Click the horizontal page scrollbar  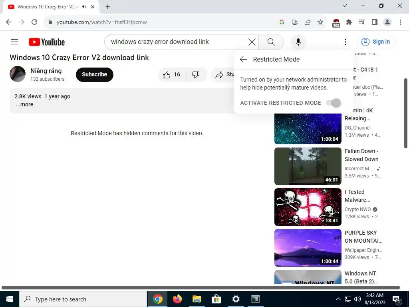201,288
